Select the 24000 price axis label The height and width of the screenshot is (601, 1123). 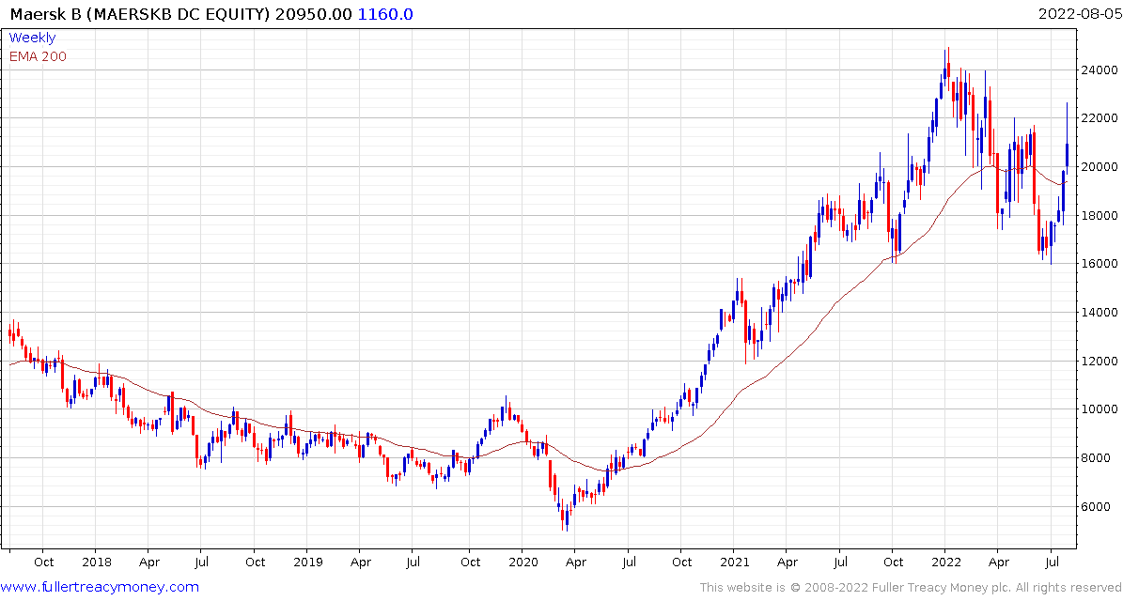coord(1100,70)
